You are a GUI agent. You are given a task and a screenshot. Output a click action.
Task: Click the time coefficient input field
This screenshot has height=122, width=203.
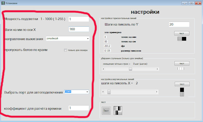pyautogui.click(x=79, y=108)
